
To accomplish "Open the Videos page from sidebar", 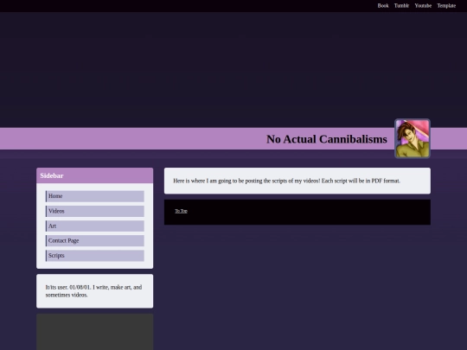I will click(95, 211).
